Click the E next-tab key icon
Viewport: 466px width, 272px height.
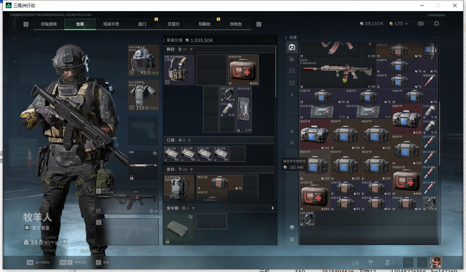(259, 24)
